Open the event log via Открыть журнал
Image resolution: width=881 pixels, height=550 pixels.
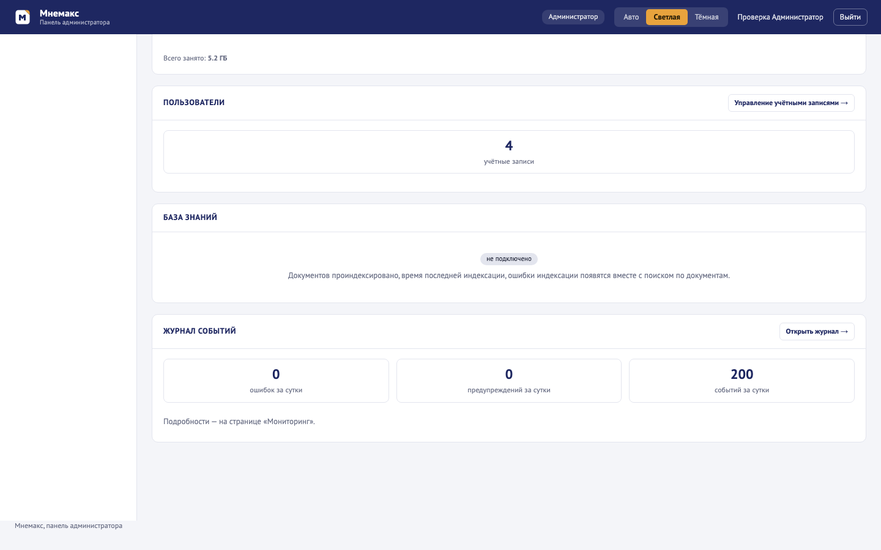pyautogui.click(x=817, y=331)
